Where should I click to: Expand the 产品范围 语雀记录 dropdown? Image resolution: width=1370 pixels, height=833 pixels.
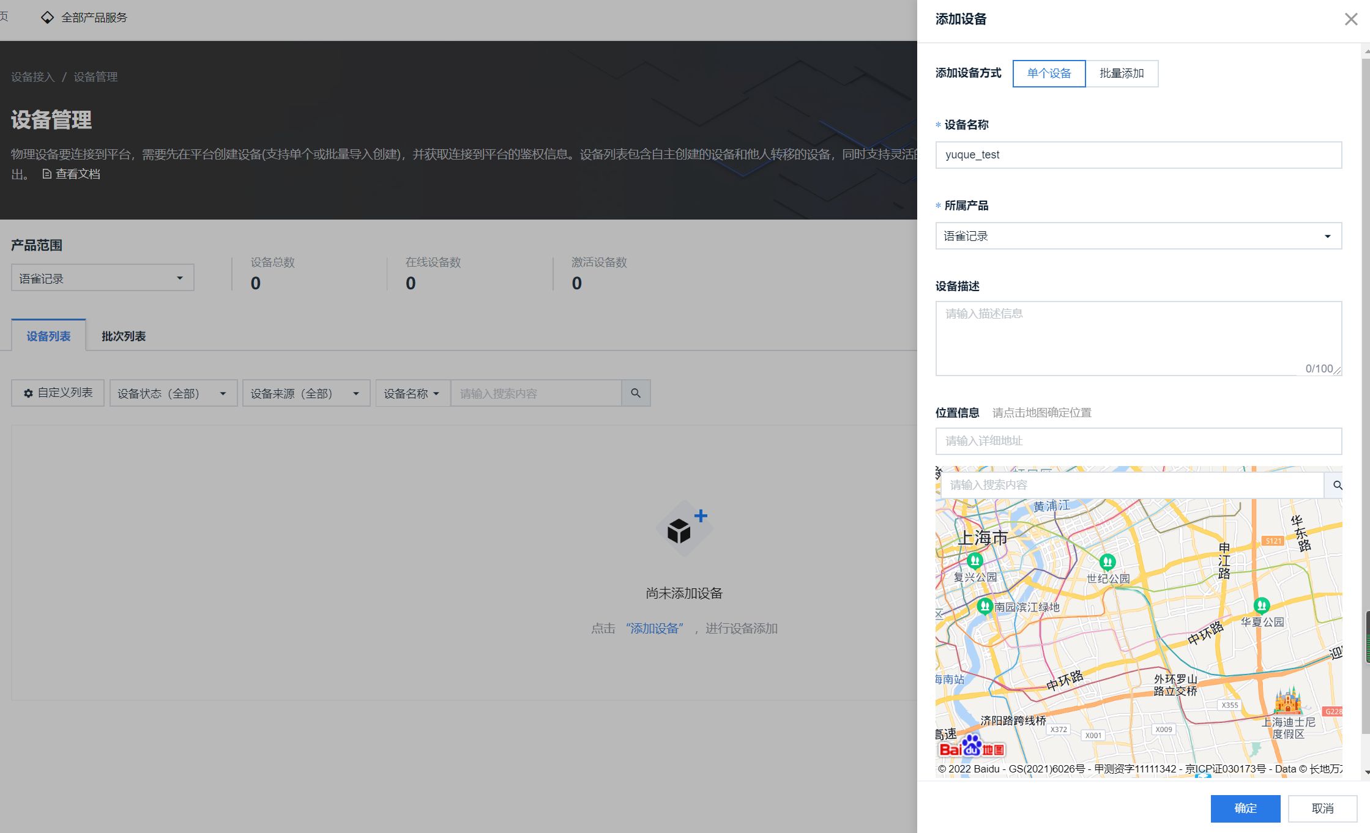pyautogui.click(x=102, y=278)
